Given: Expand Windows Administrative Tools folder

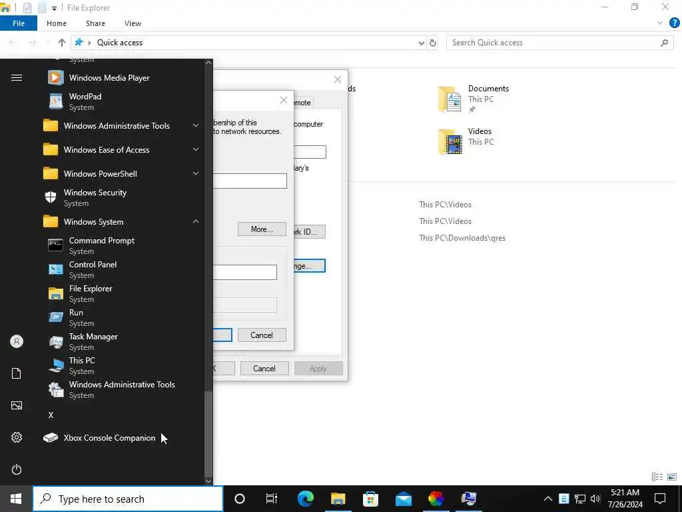Looking at the screenshot, I should 196,125.
